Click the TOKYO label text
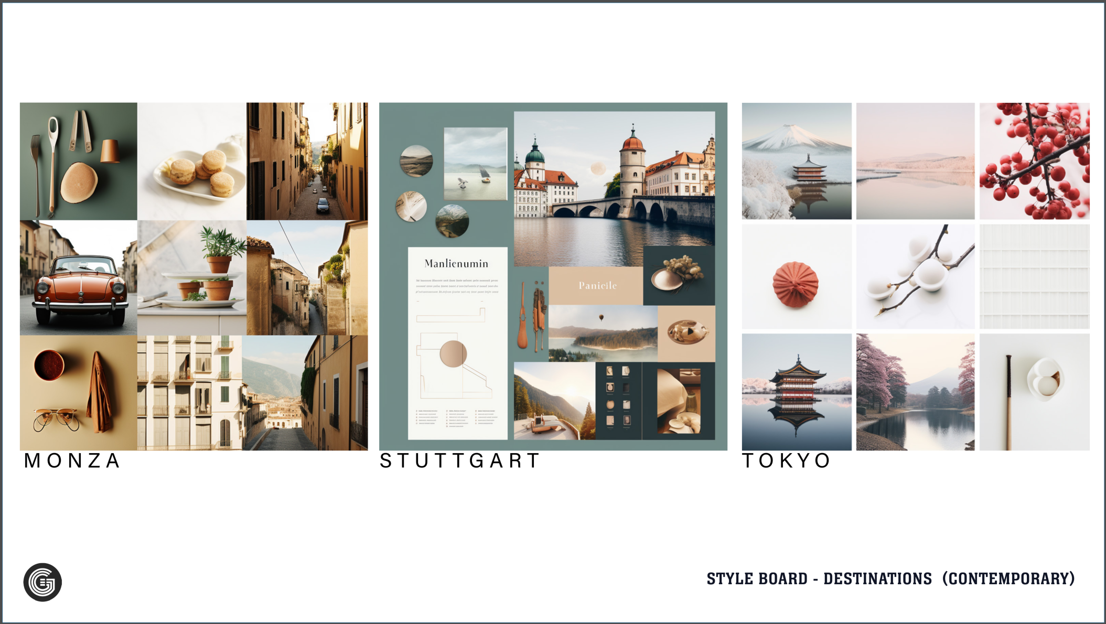This screenshot has height=624, width=1106. point(786,461)
